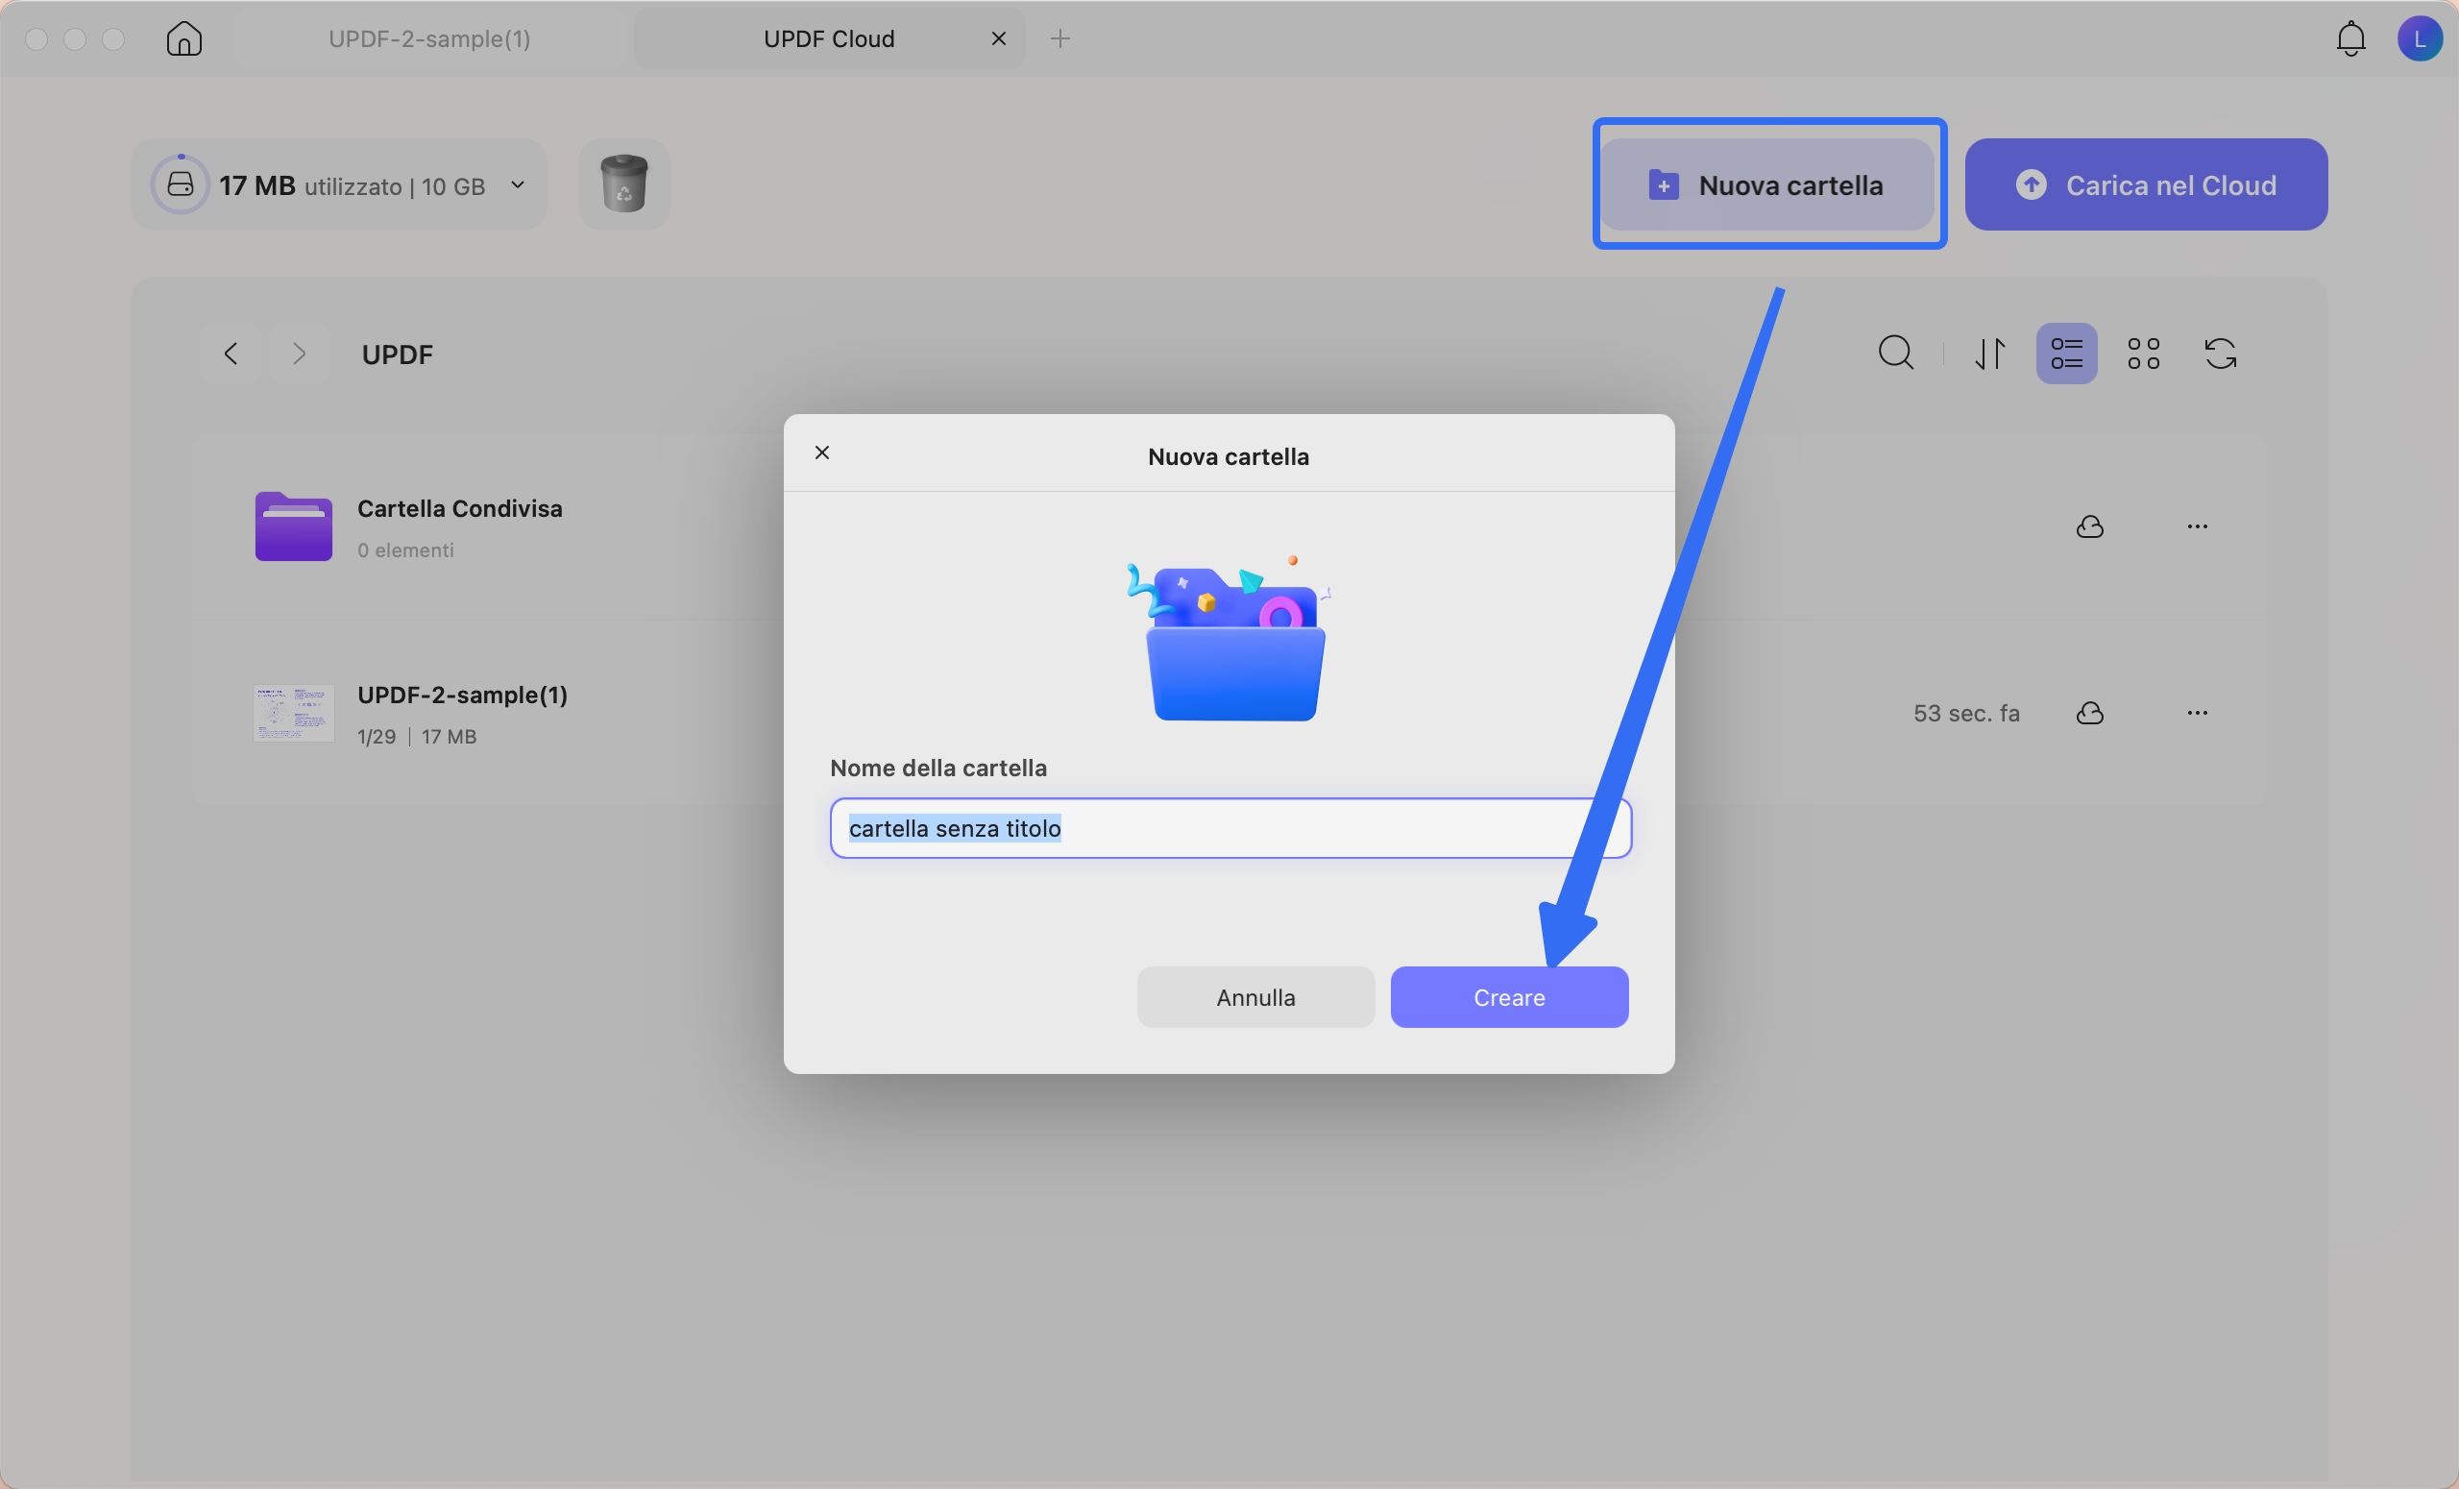Click the 0 elementi label

[405, 549]
